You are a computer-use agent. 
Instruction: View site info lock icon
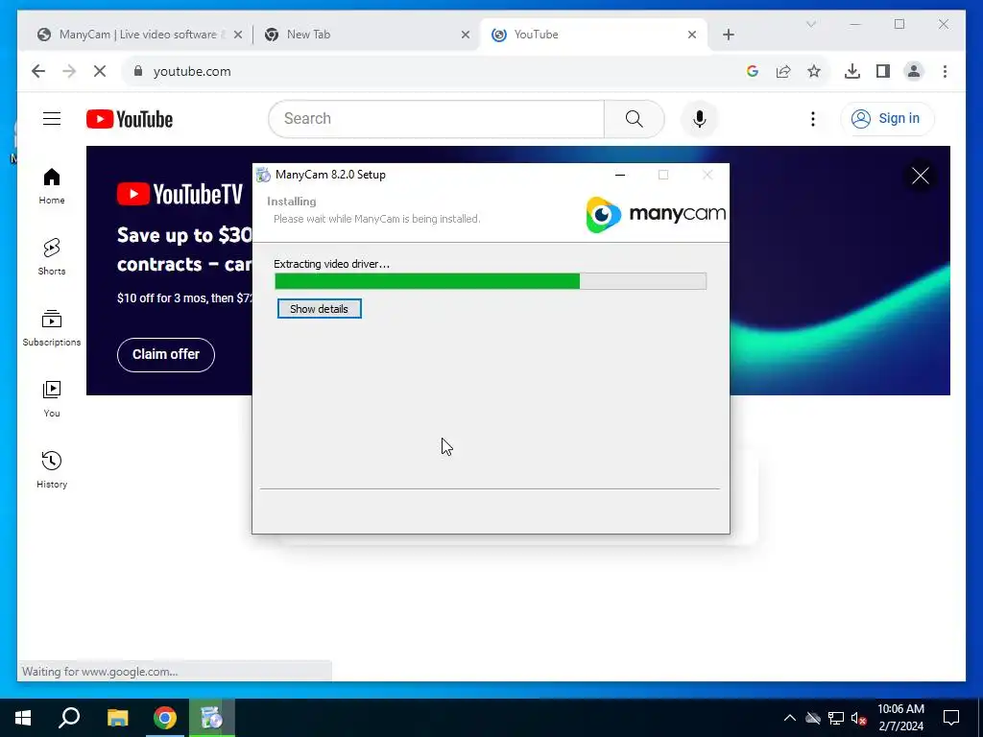(x=138, y=71)
